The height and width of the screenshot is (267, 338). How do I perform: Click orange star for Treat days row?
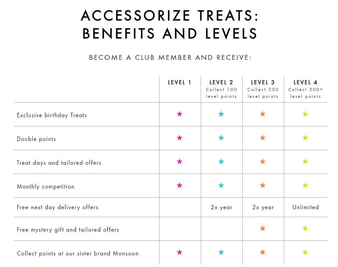click(x=263, y=162)
